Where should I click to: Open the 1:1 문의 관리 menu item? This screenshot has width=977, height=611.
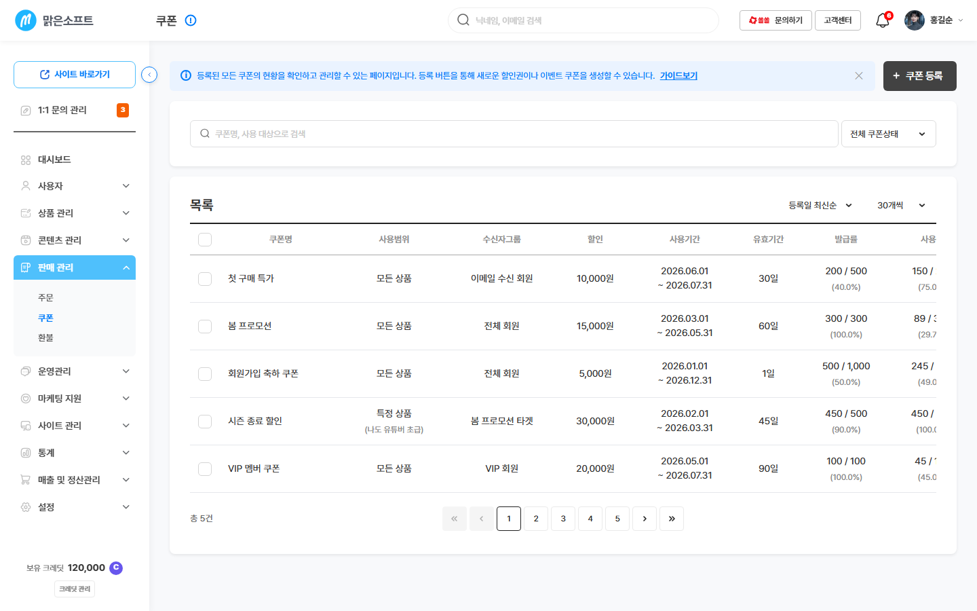(75, 111)
